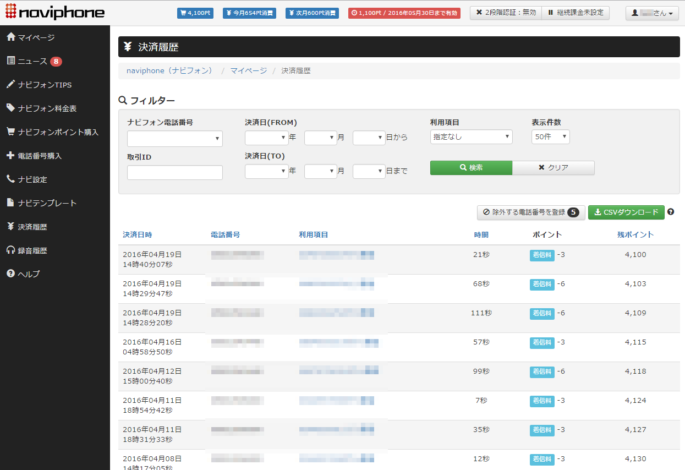Open the user account dropdown
This screenshot has width=685, height=470.
[652, 13]
